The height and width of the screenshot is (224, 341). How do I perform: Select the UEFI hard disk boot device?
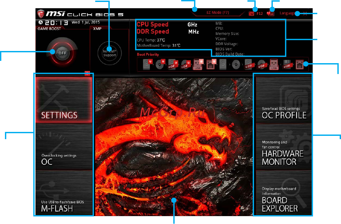coord(147,64)
